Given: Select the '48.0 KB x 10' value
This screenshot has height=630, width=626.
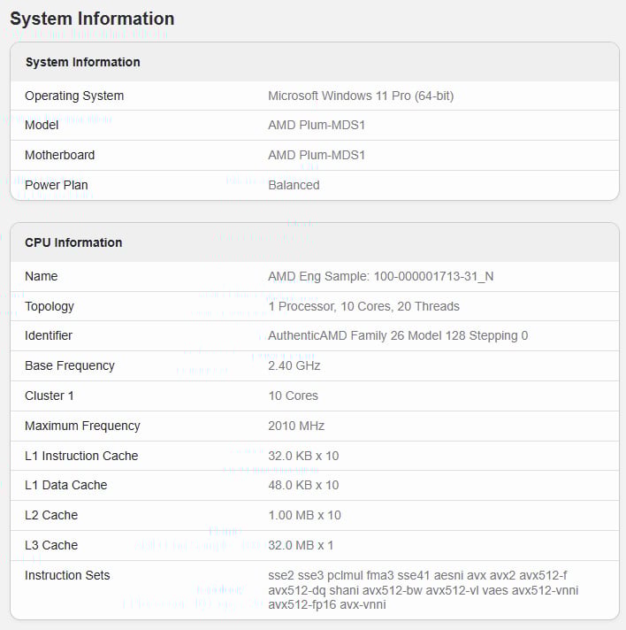Looking at the screenshot, I should click(x=303, y=486).
